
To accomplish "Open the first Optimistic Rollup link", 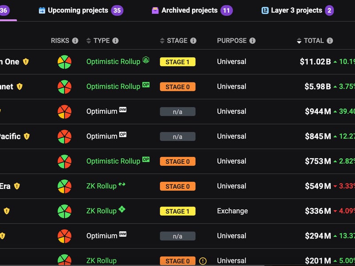I will 113,62.
